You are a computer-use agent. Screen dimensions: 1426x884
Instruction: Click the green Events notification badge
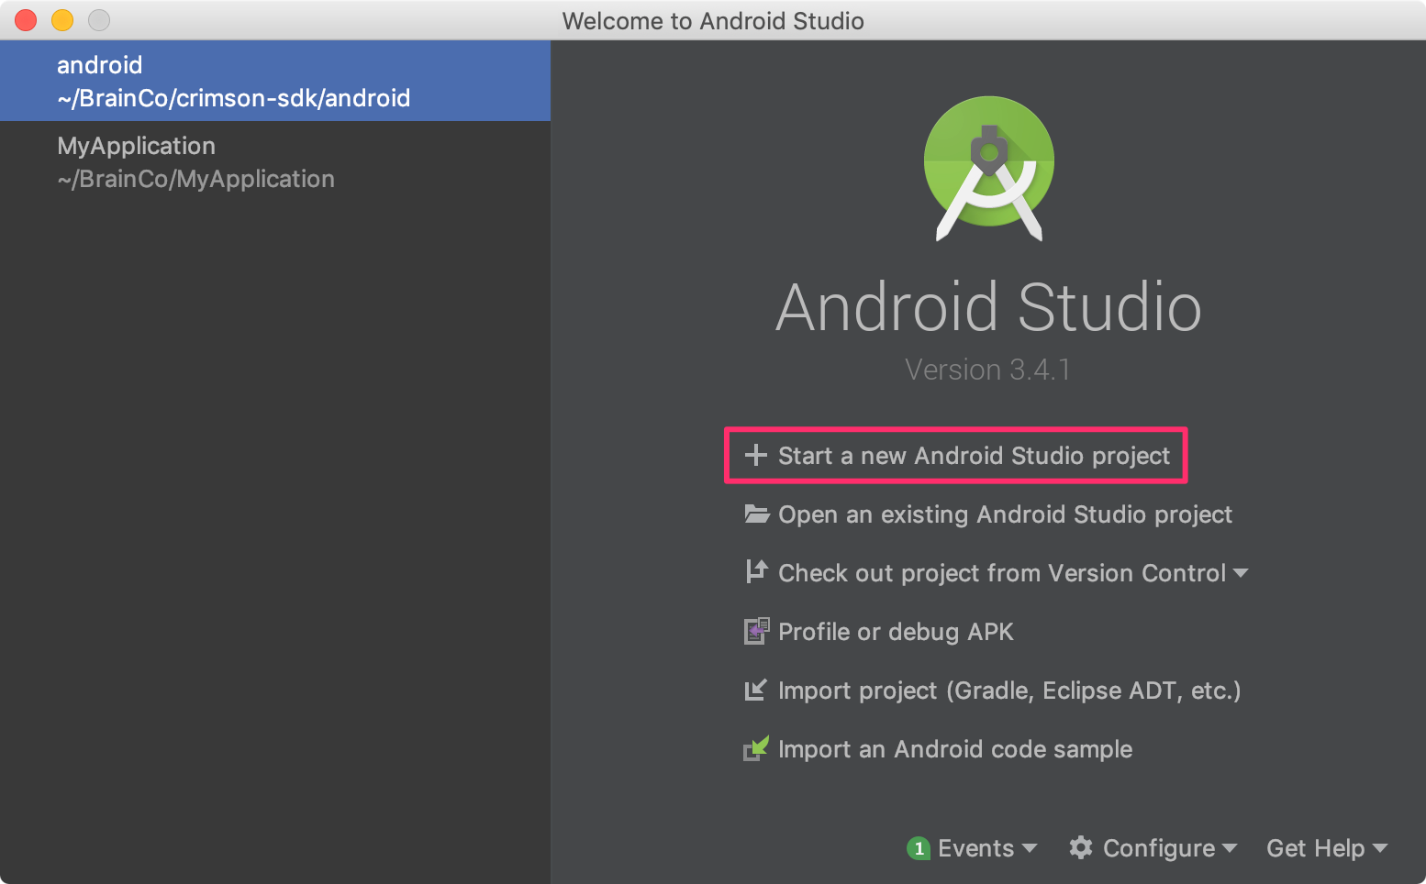tap(919, 848)
